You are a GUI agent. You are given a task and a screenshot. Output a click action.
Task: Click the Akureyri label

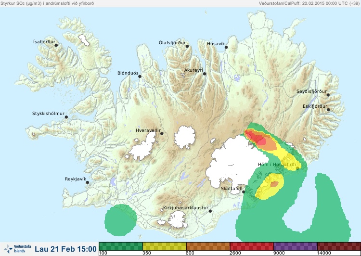pos(193,70)
